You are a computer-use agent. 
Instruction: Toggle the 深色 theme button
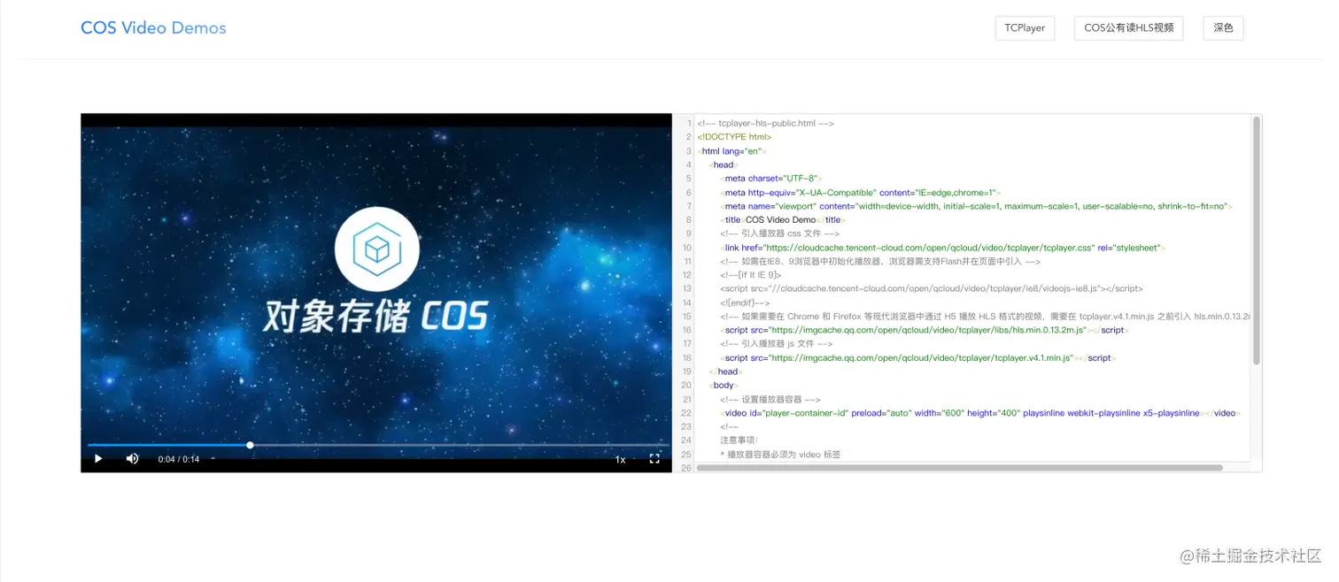(1223, 28)
